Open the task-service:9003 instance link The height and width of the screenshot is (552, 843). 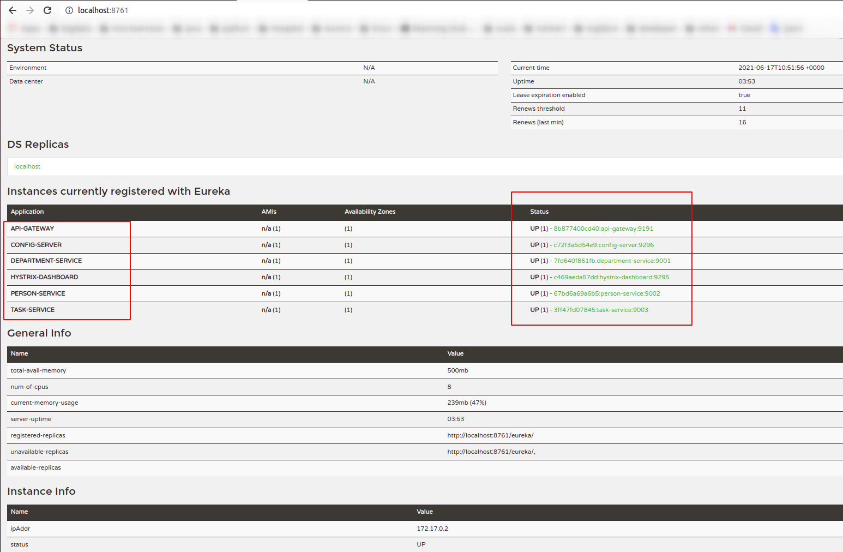601,310
